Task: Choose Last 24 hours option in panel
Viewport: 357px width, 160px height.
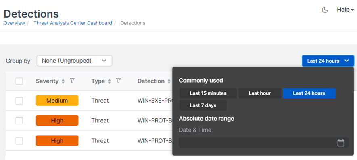Action: [309, 93]
